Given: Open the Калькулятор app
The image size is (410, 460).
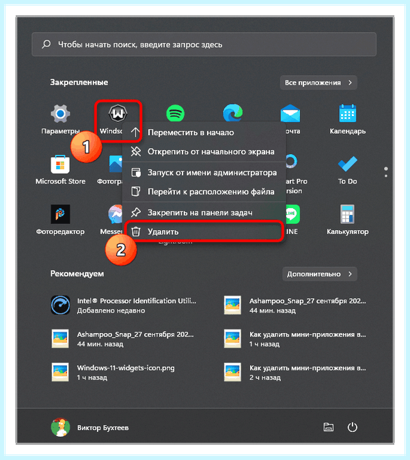Looking at the screenshot, I should pos(347,214).
